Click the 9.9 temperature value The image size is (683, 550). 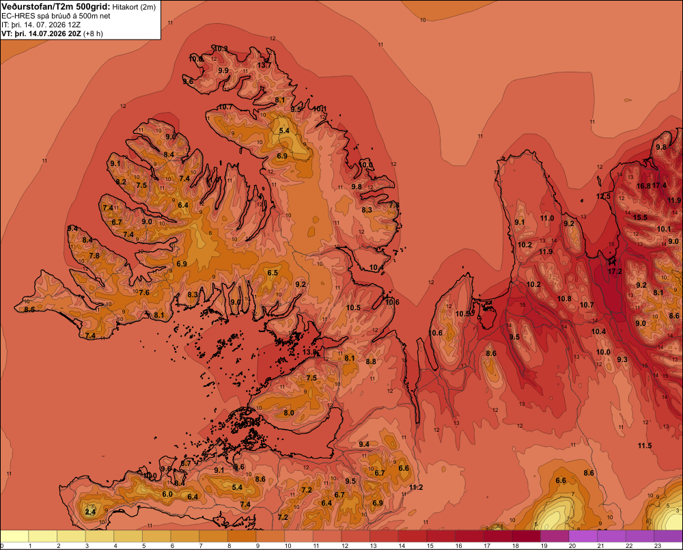coord(223,70)
